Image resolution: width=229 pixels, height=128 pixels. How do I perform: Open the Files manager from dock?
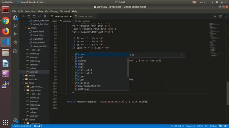[6, 52]
